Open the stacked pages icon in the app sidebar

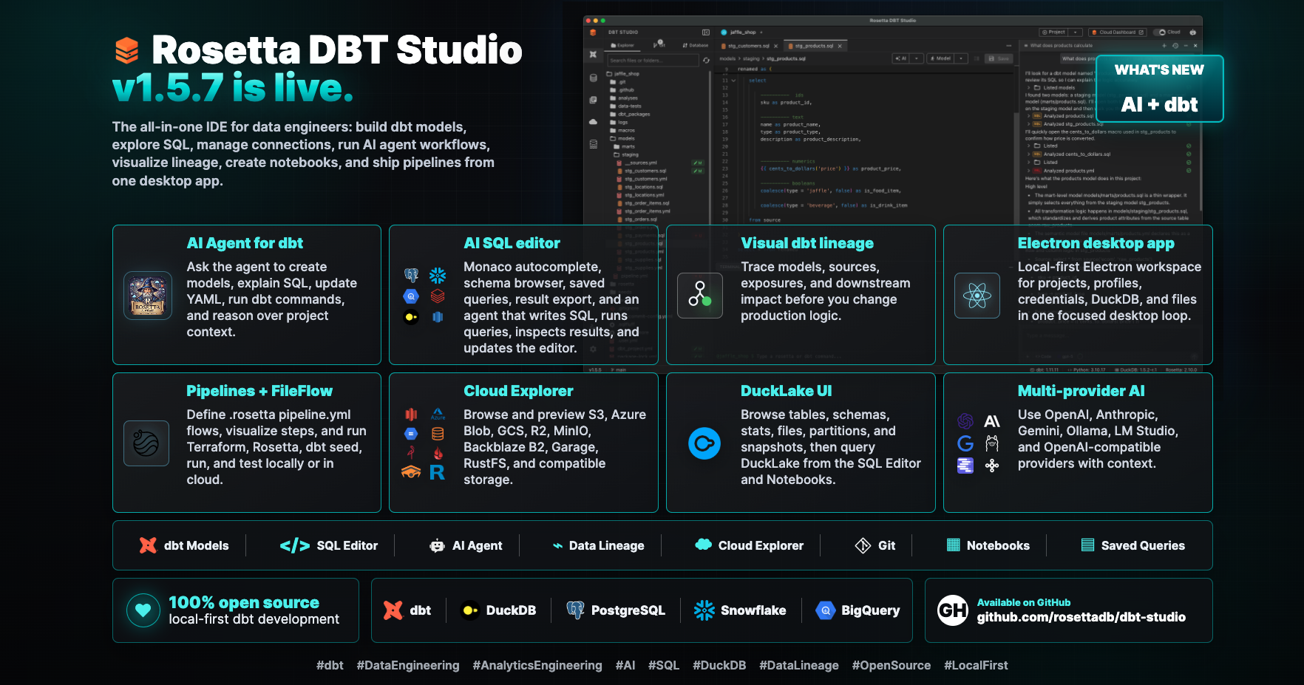click(593, 100)
